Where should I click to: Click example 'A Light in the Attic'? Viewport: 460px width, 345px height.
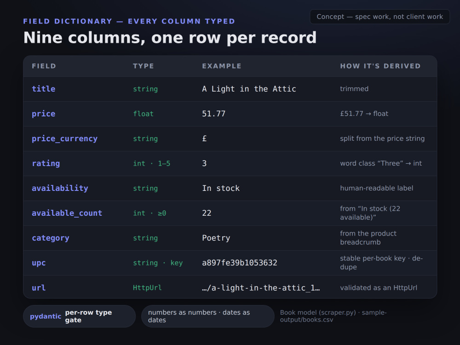click(249, 89)
